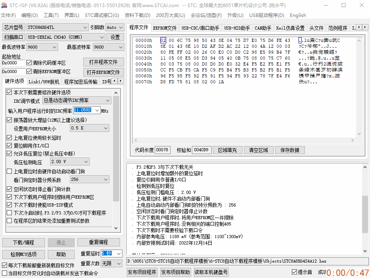Open user EEPROM size dropdown 0.5 K

point(89,128)
